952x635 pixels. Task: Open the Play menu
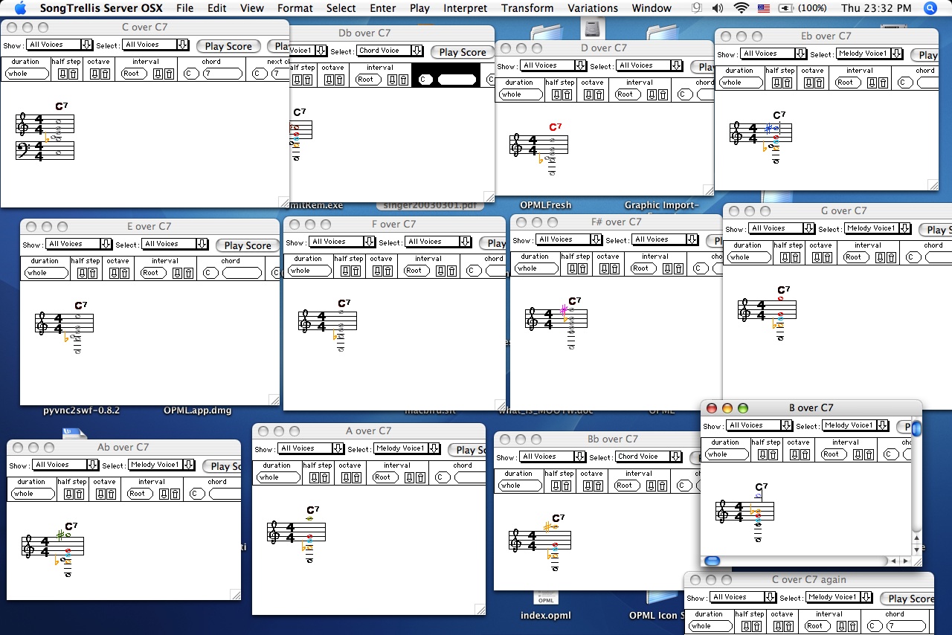(x=419, y=8)
